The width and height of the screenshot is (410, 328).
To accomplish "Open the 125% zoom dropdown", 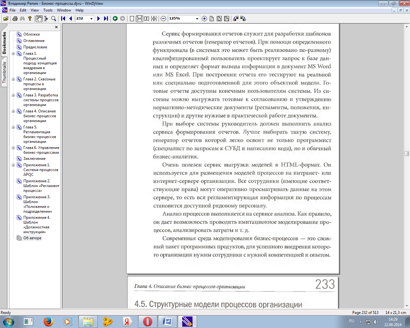I will [197, 19].
